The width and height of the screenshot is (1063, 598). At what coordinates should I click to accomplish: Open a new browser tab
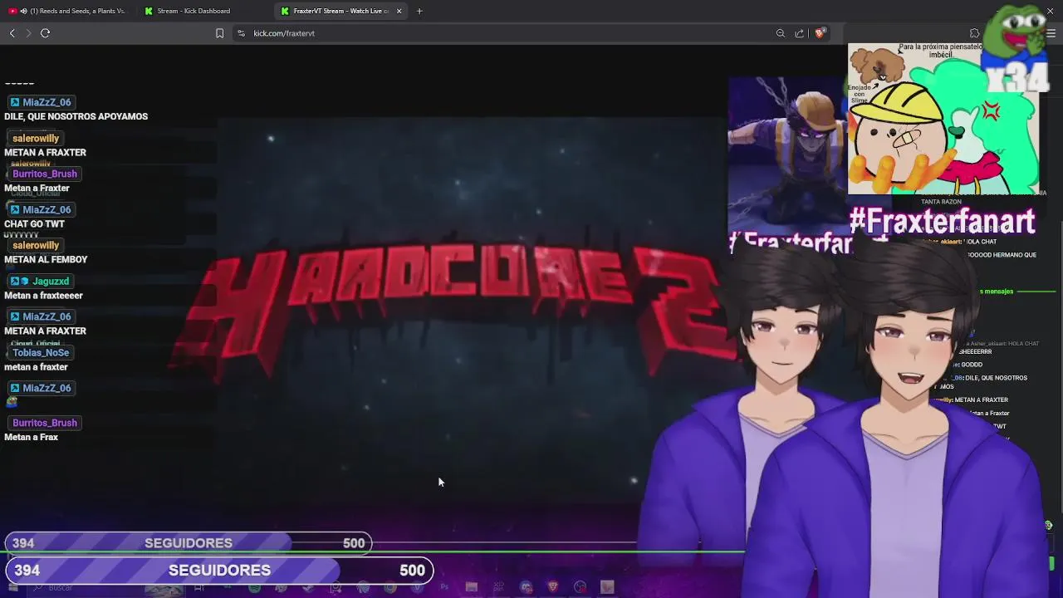[419, 11]
